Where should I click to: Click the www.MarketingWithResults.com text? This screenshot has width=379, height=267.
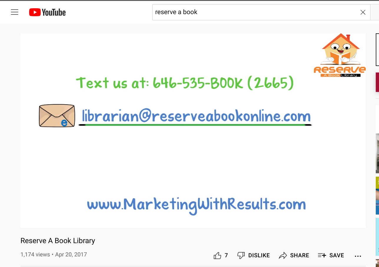point(196,205)
